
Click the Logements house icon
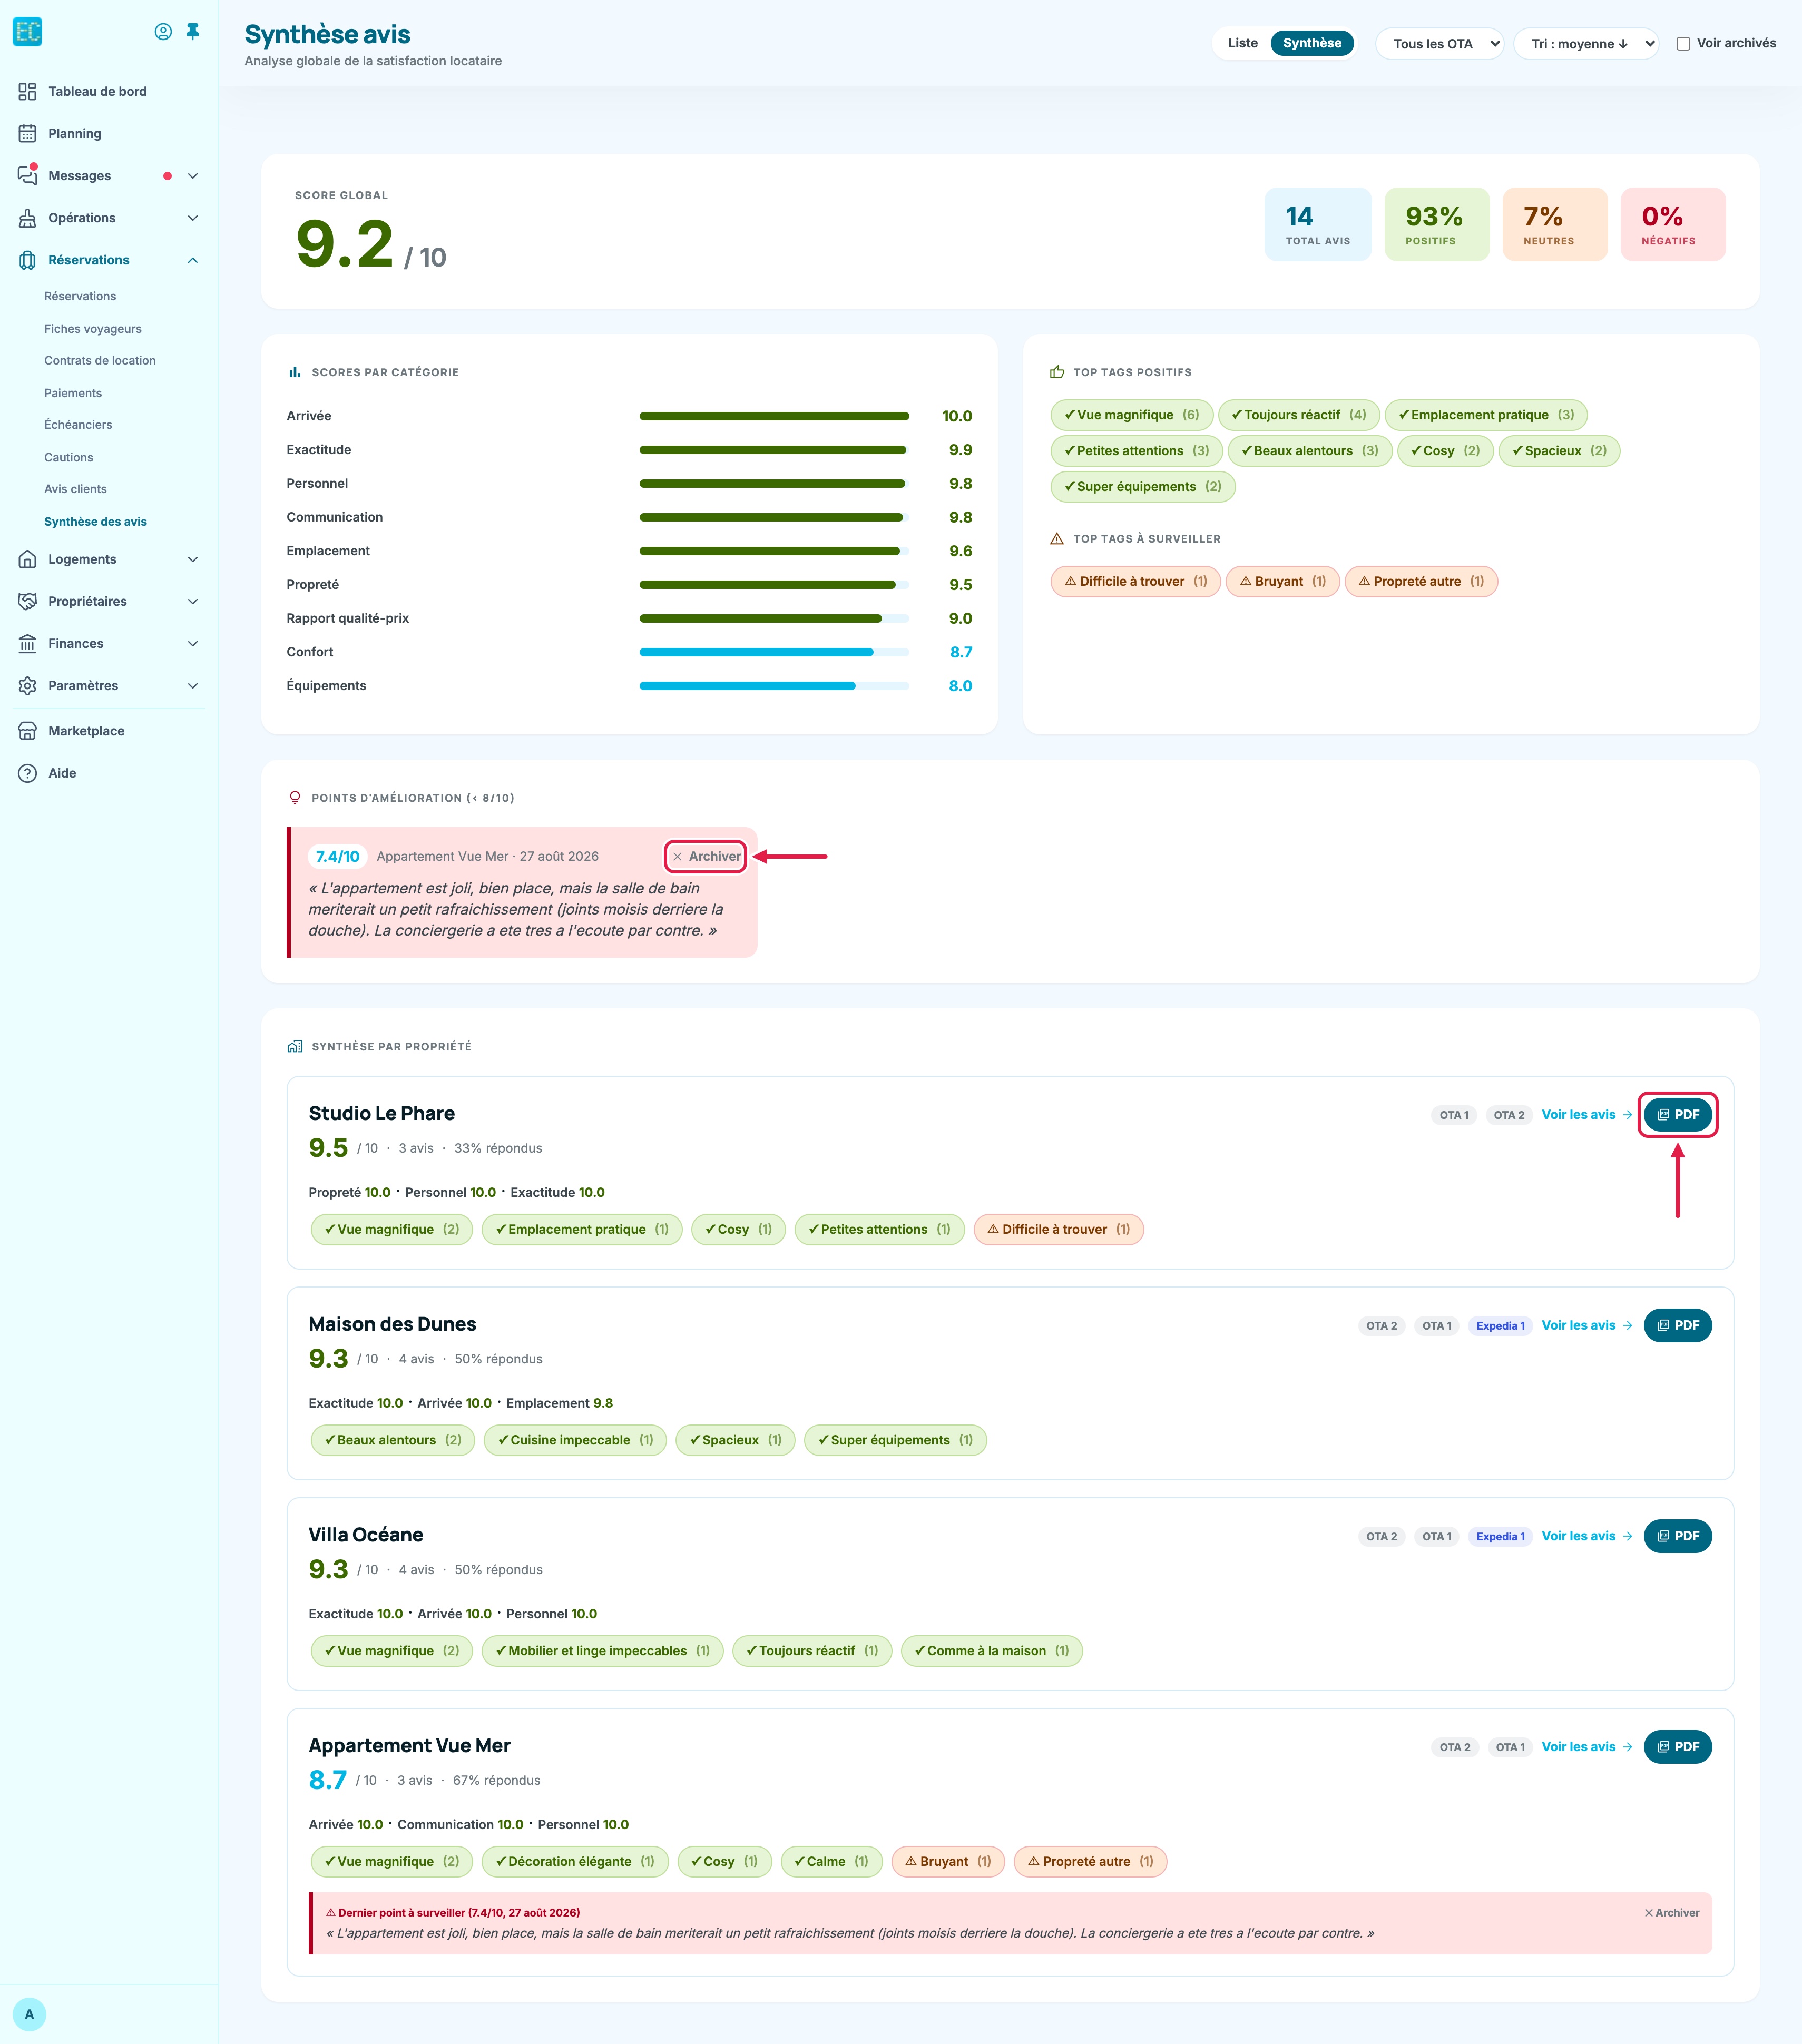27,559
